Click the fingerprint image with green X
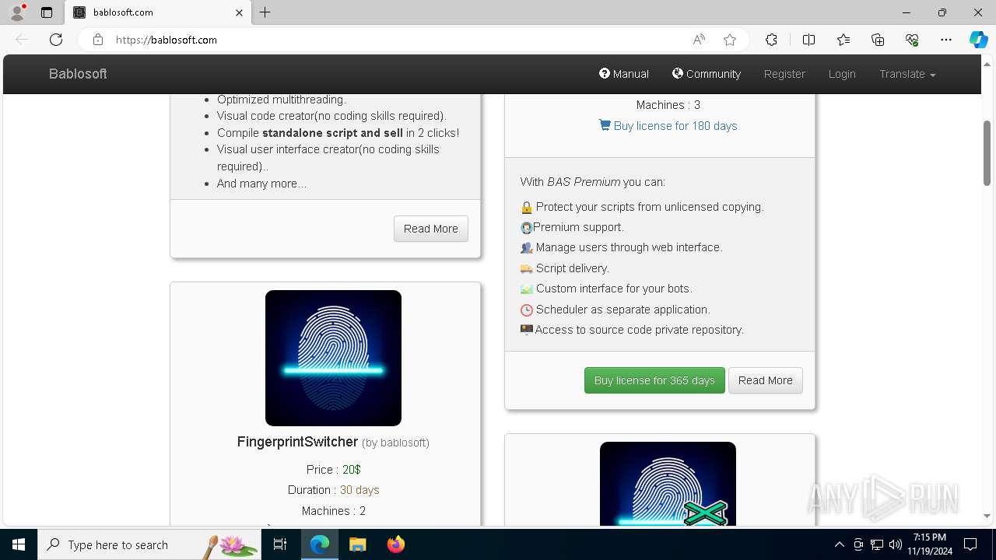The width and height of the screenshot is (996, 560). (668, 483)
